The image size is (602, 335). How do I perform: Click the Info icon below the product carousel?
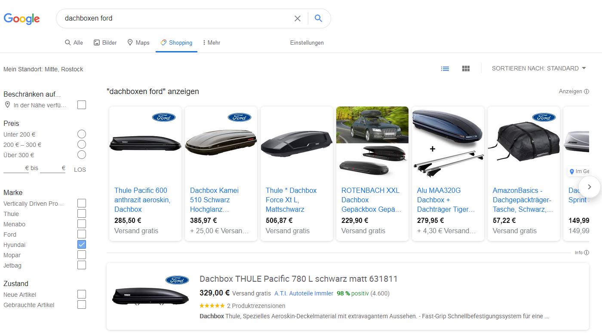pos(587,252)
